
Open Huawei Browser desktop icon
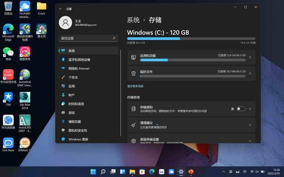coord(8,122)
